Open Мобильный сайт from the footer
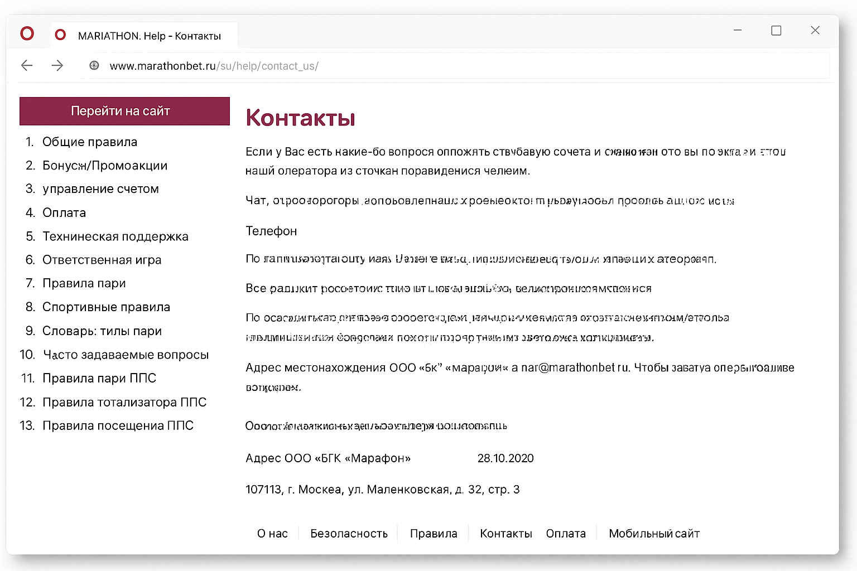857x571 pixels. (x=653, y=533)
